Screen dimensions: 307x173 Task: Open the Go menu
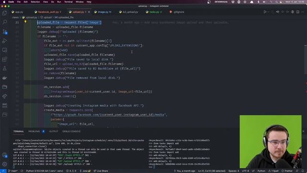click(52, 2)
